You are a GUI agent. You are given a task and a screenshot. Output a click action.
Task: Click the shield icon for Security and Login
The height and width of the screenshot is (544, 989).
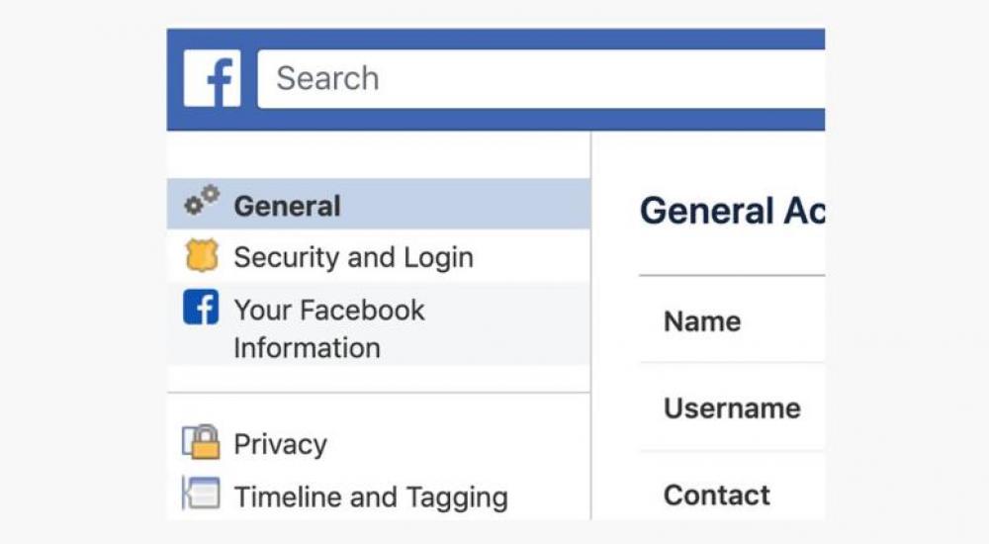[x=201, y=256]
